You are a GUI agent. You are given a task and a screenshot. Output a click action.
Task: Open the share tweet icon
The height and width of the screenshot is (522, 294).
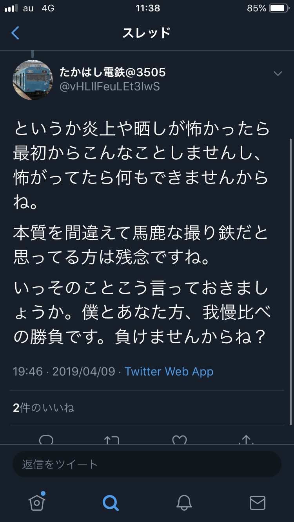click(246, 440)
